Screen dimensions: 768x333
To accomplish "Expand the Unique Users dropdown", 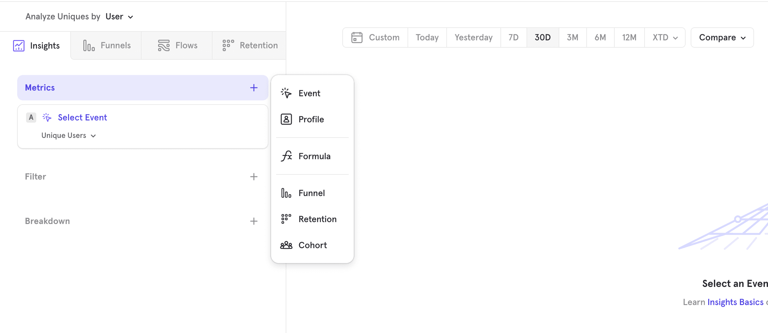I will tap(68, 136).
